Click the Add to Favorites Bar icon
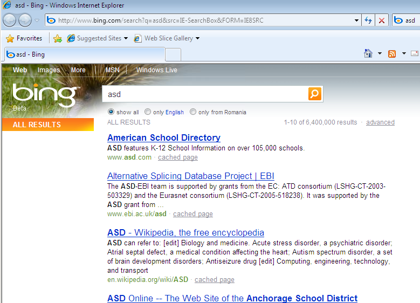This screenshot has height=303, width=420. point(57,39)
